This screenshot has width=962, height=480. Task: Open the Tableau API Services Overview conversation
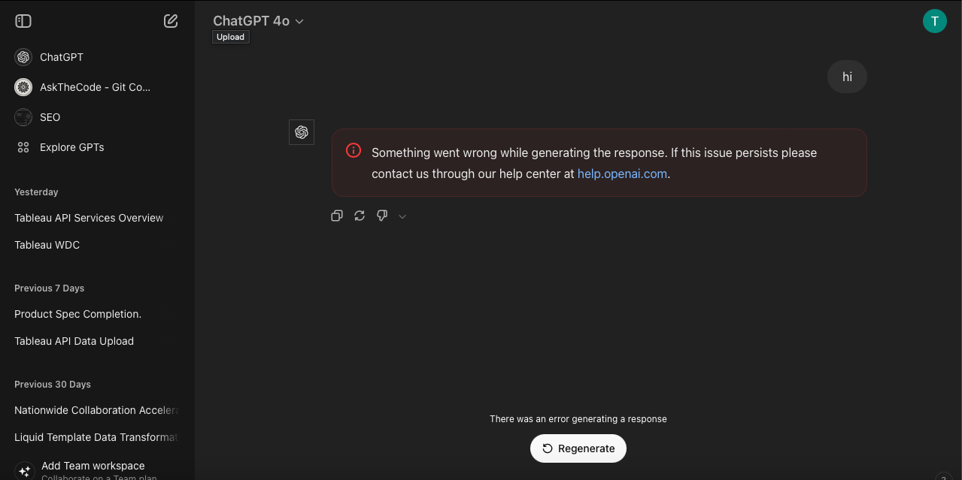click(x=89, y=218)
